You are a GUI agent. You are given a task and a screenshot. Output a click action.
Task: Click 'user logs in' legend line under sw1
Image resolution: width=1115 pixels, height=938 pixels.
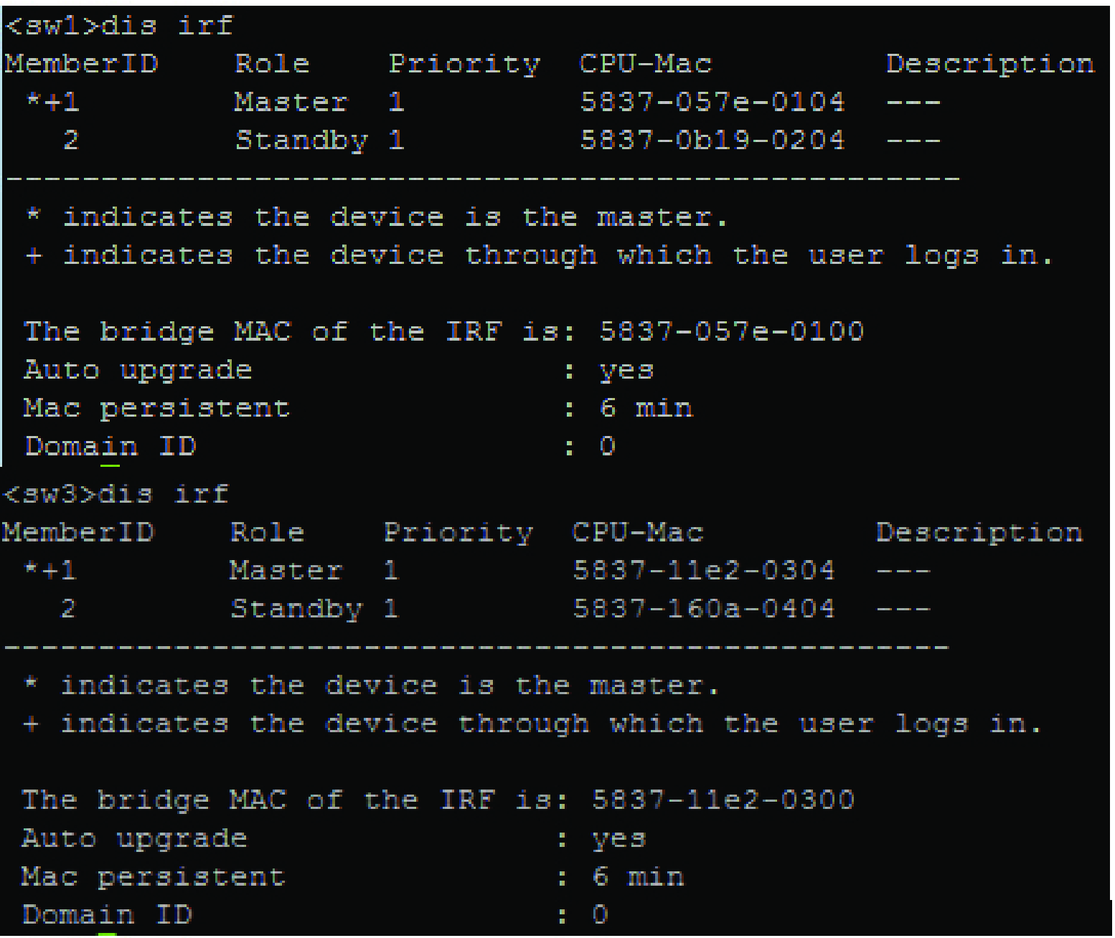coord(539,256)
